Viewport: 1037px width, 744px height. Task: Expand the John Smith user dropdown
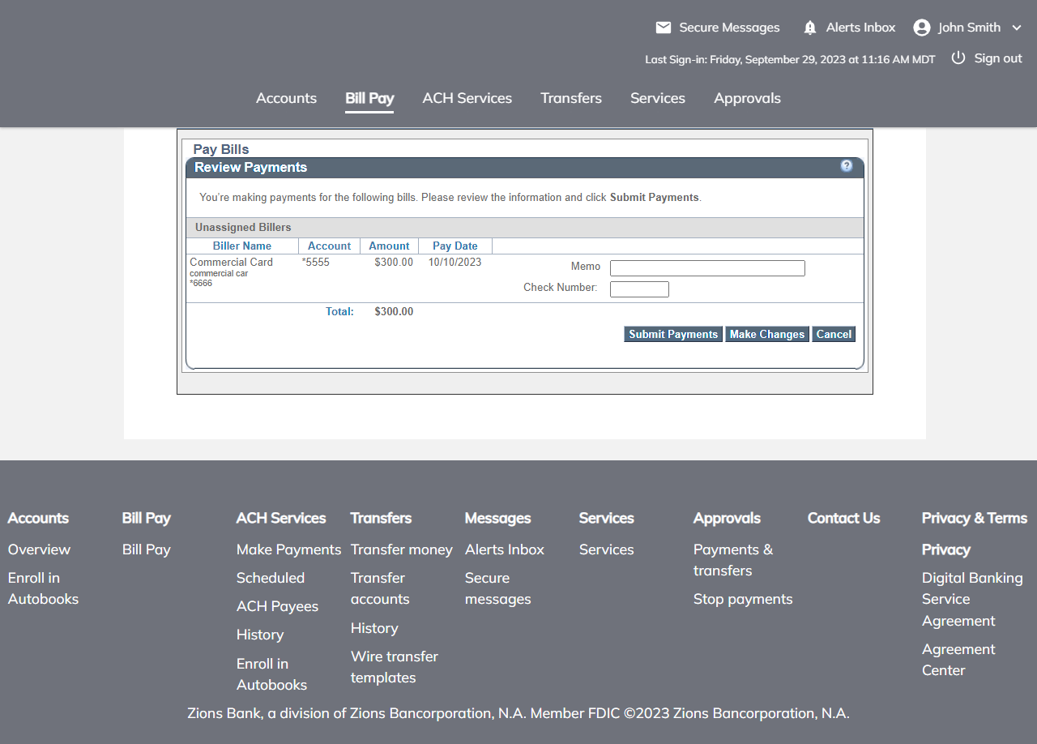click(1017, 28)
